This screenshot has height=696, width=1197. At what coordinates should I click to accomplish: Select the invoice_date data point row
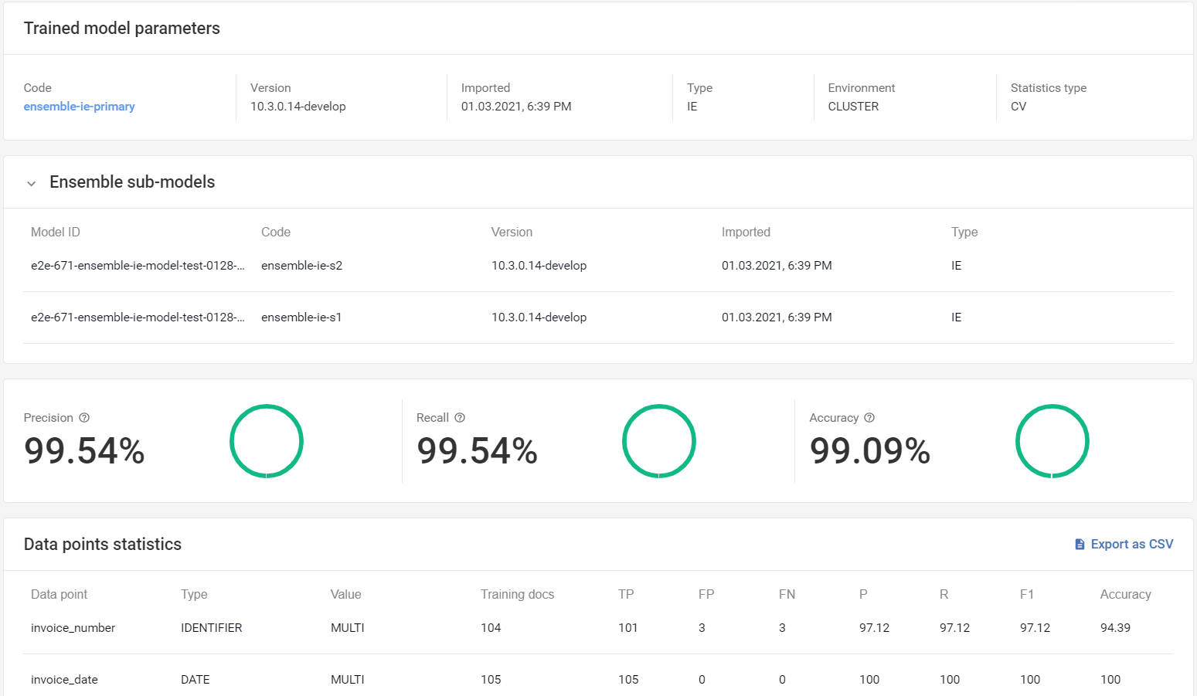pyautogui.click(x=598, y=679)
